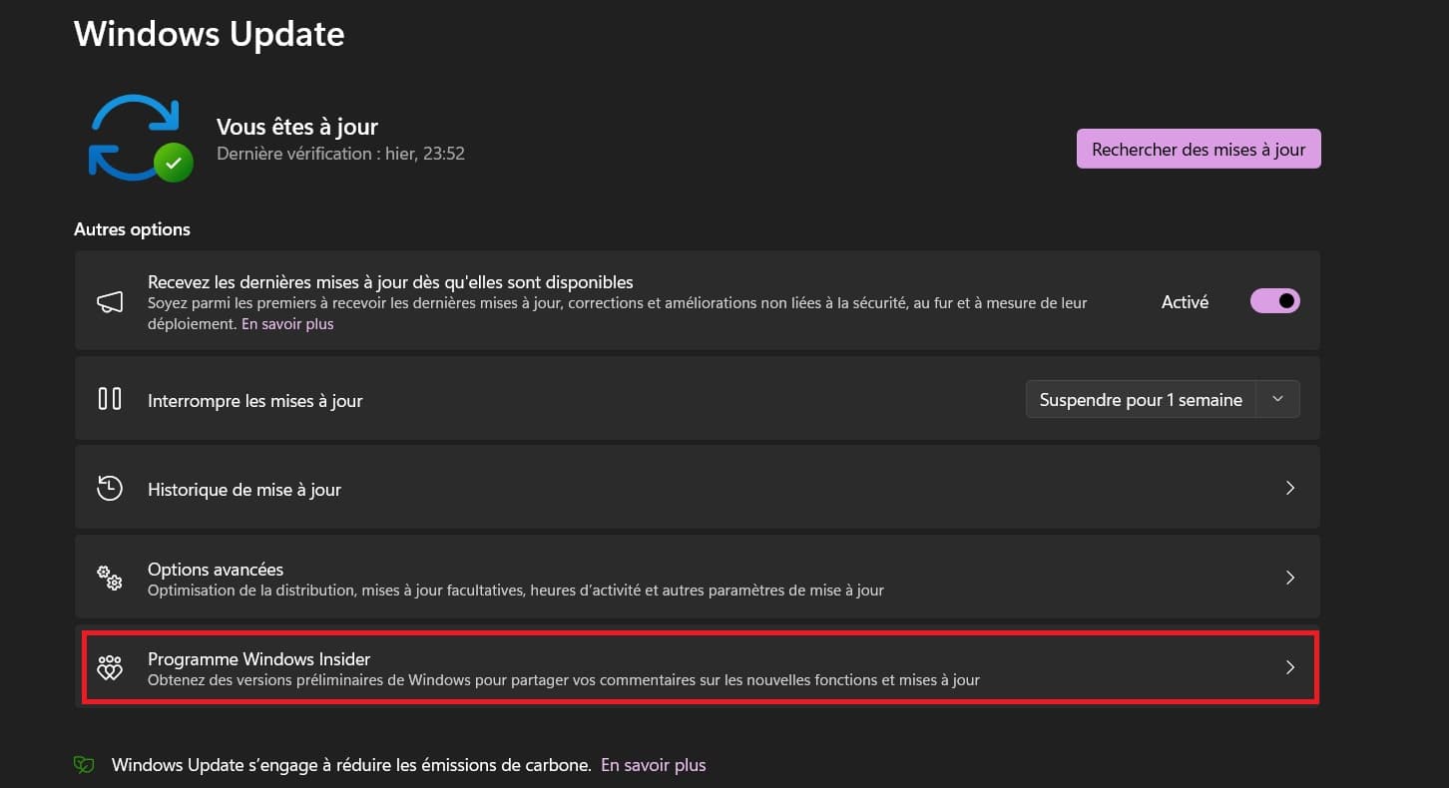Click the gears icon for Options avancées
This screenshot has width=1449, height=788.
tap(110, 578)
